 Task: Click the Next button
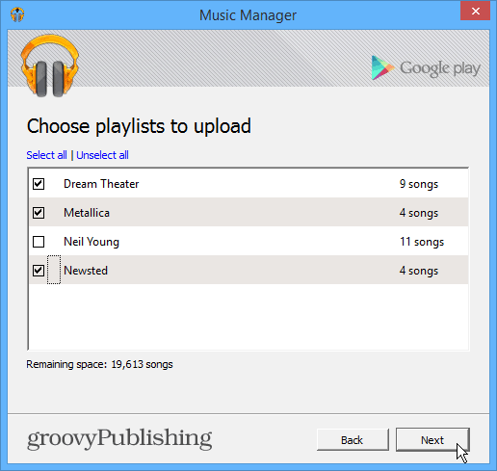tap(432, 440)
